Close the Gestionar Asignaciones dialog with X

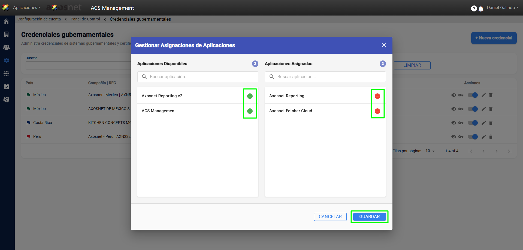tap(384, 45)
